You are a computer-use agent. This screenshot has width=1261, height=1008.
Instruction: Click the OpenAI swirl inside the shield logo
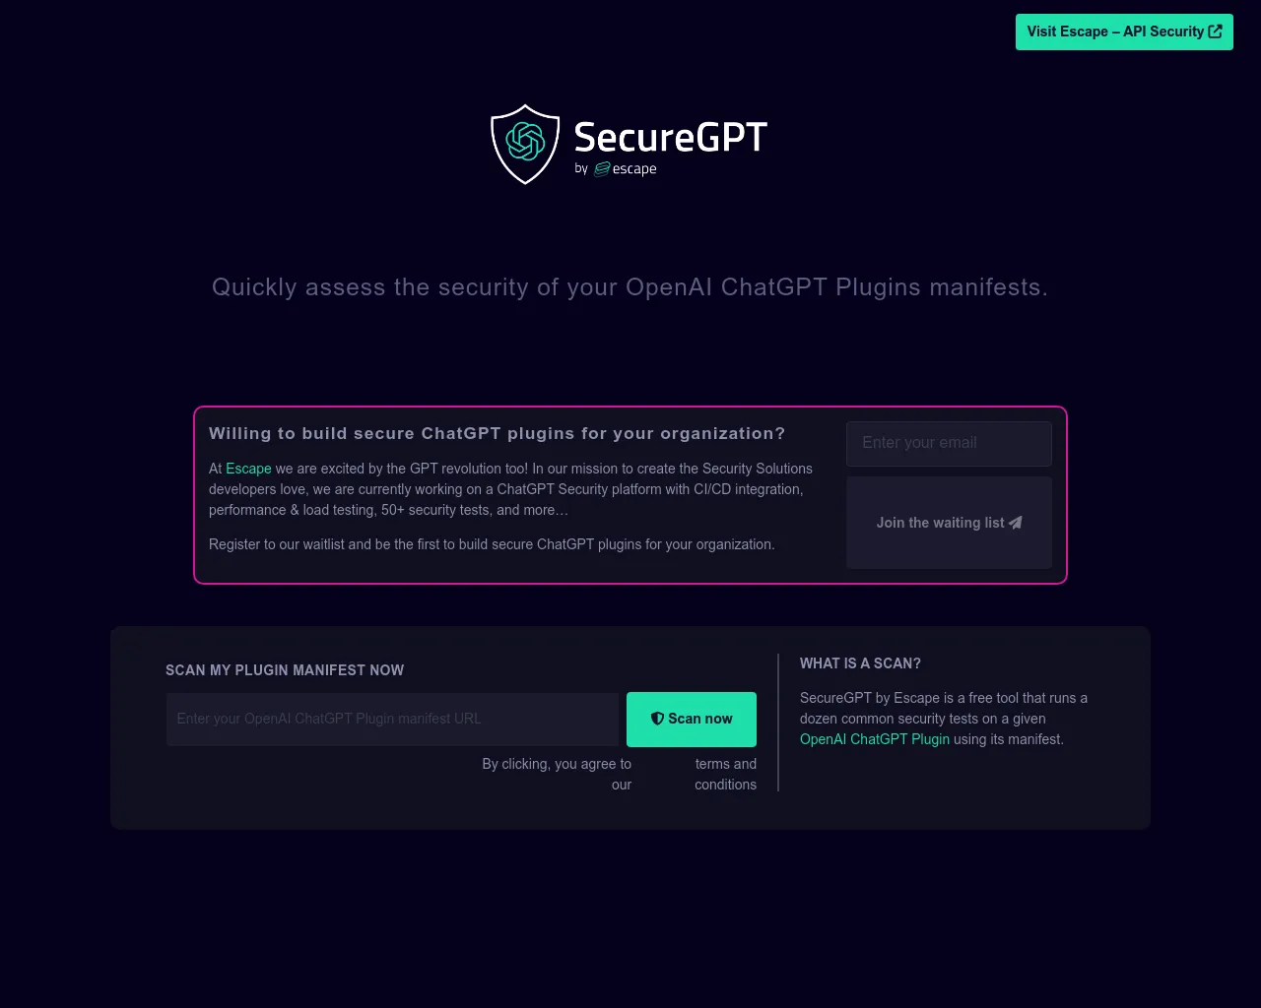(524, 142)
